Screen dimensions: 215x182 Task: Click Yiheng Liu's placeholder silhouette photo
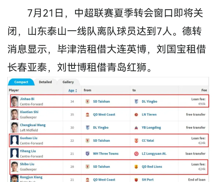point(15,153)
